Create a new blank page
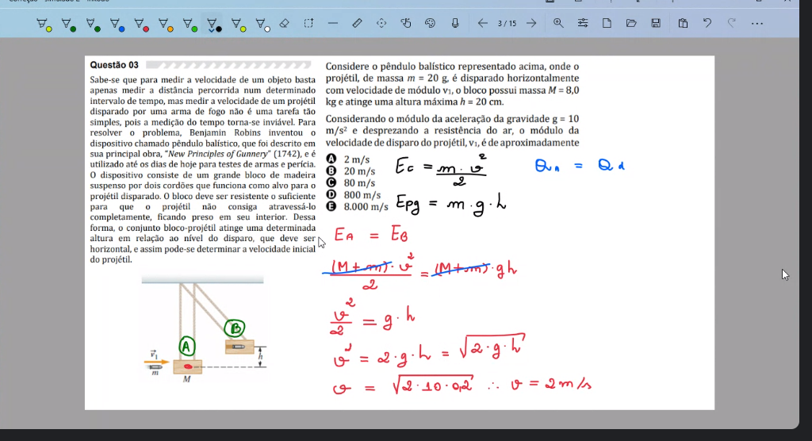 [607, 23]
